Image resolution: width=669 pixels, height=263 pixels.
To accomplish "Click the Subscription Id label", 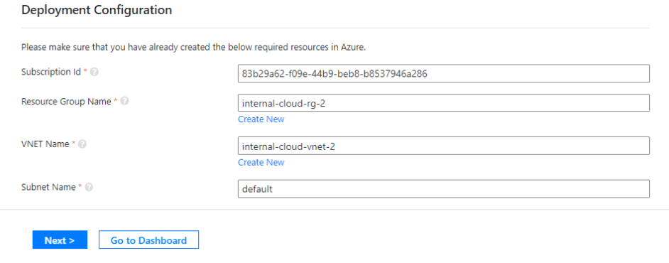I will coord(51,72).
